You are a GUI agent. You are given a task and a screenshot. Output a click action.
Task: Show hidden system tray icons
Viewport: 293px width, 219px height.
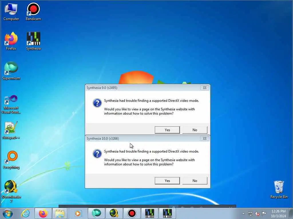[243, 214]
